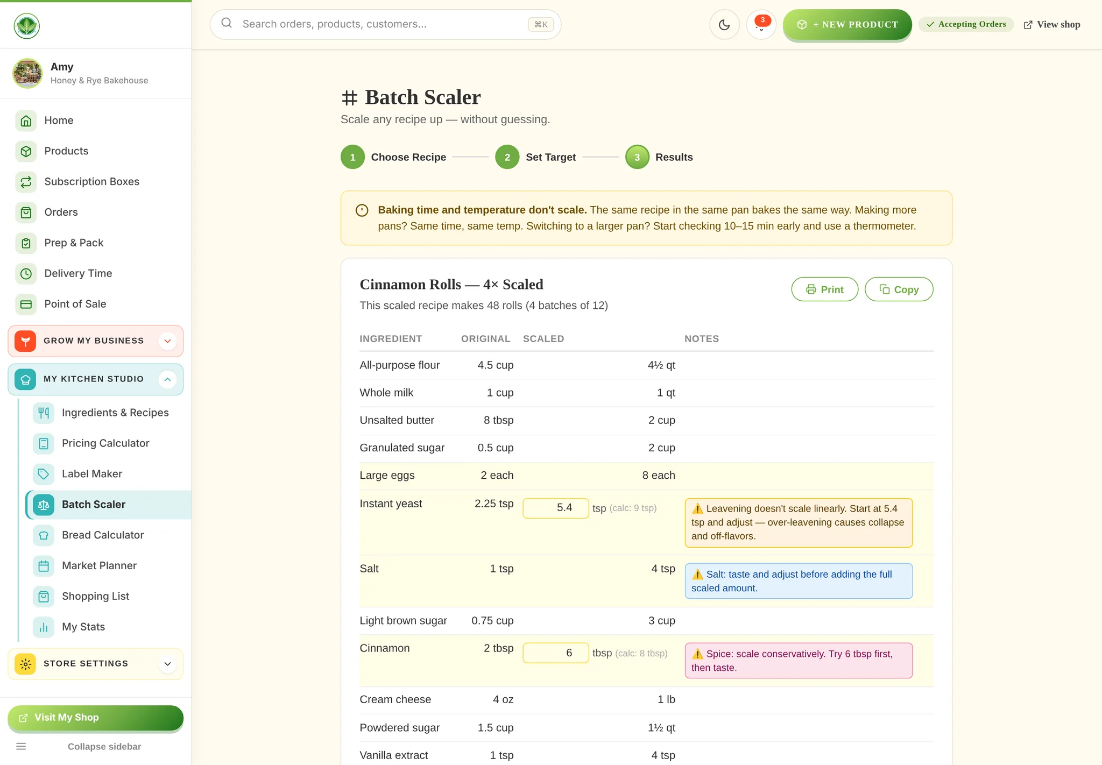Screen dimensions: 1102x765
Task: Expand Store Settings section chevron
Action: pos(167,664)
